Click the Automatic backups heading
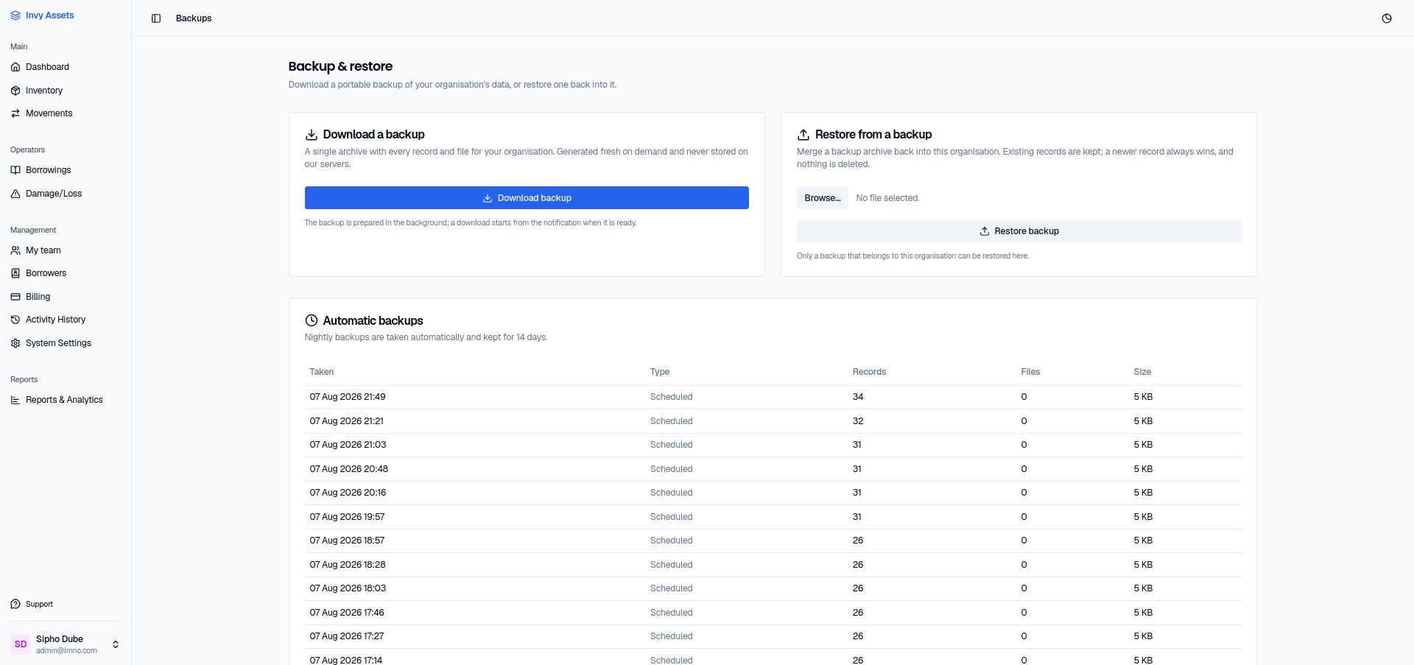This screenshot has width=1414, height=665. pos(373,320)
